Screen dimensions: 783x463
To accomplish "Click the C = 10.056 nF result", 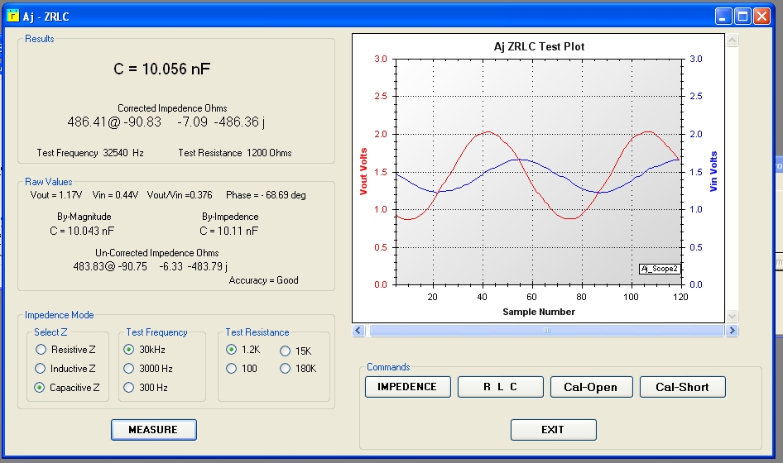I will tap(161, 69).
